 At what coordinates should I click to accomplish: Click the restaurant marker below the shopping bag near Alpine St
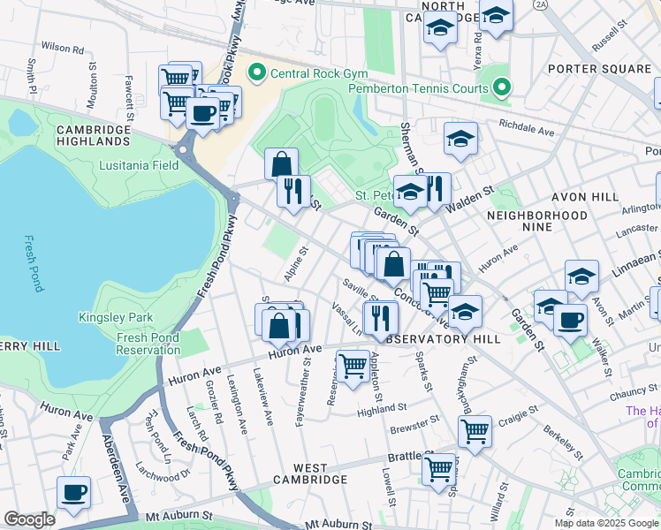coord(293,193)
